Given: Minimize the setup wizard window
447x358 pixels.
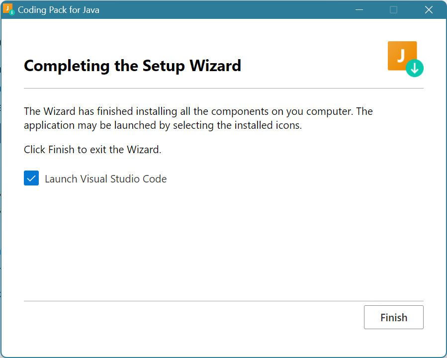Looking at the screenshot, I should [x=359, y=10].
